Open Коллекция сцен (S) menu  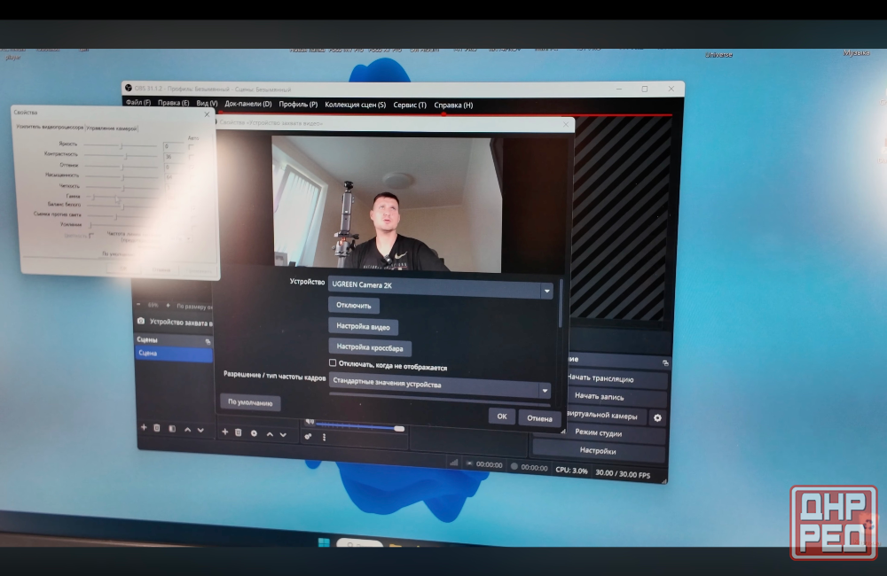(x=356, y=105)
